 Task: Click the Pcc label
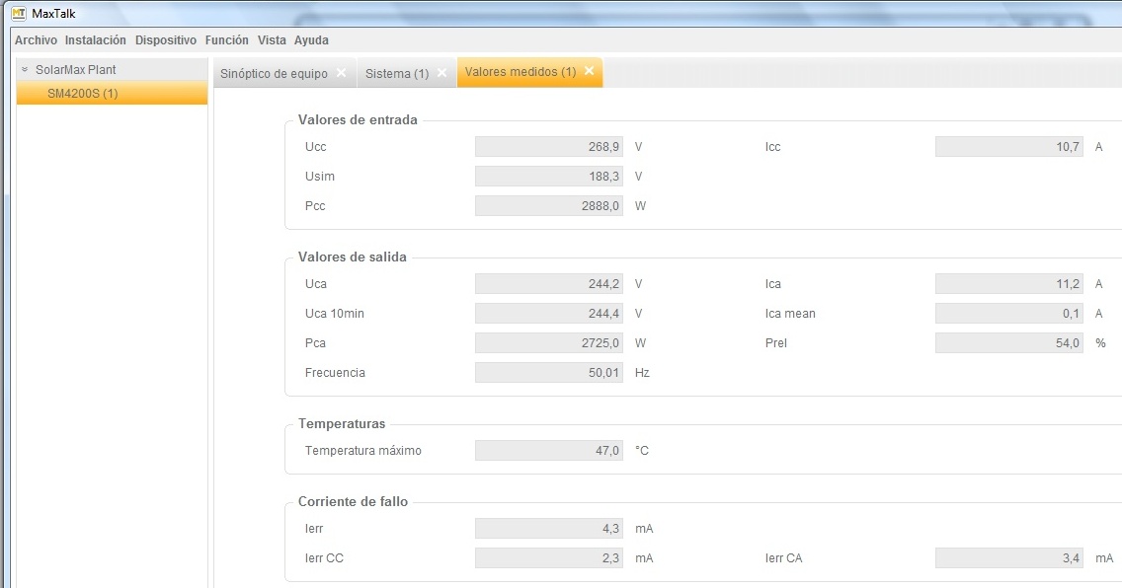[x=315, y=206]
